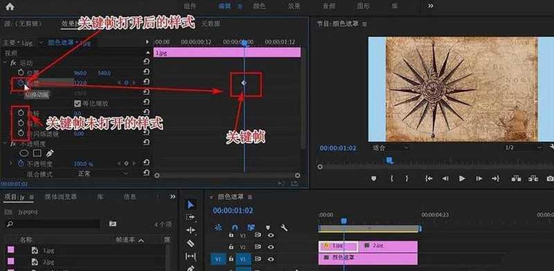Viewport: 554px width, 271px height.
Task: Mark In point in Program monitor
Action: [391, 178]
